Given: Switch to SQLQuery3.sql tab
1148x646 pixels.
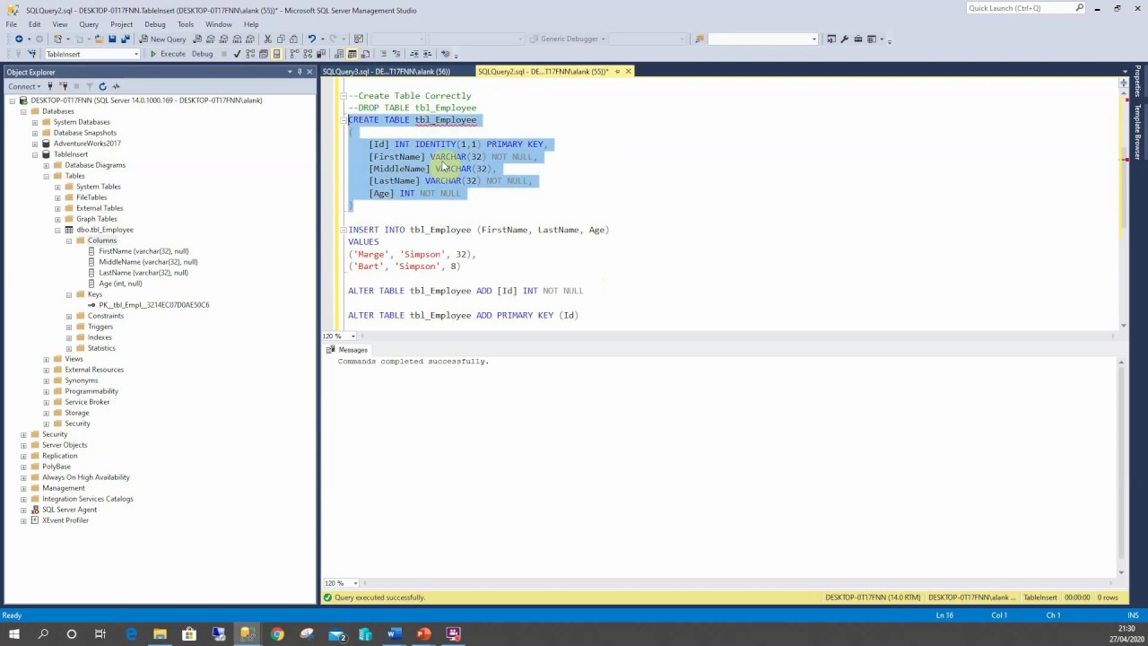Looking at the screenshot, I should [x=387, y=72].
